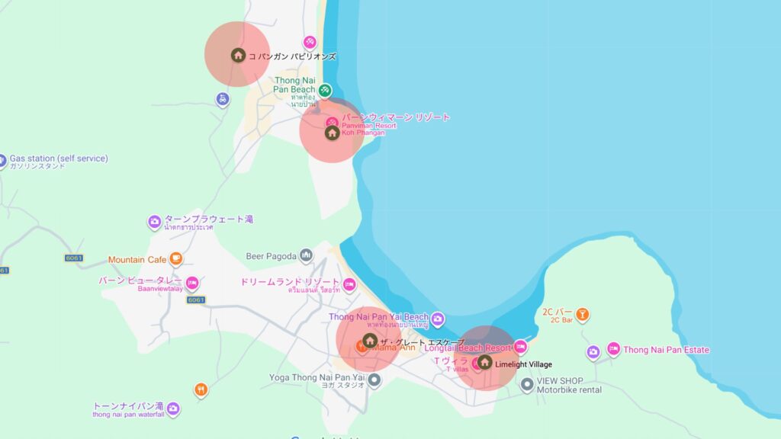Select the Thong Nai Pan Yai Beach camera pin
The height and width of the screenshot is (439, 781).
coord(437,319)
